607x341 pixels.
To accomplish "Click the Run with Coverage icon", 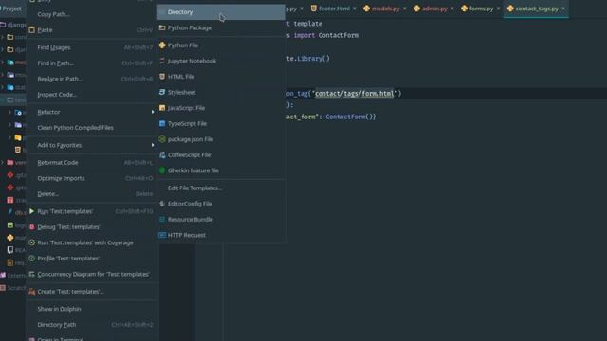I will click(31, 242).
